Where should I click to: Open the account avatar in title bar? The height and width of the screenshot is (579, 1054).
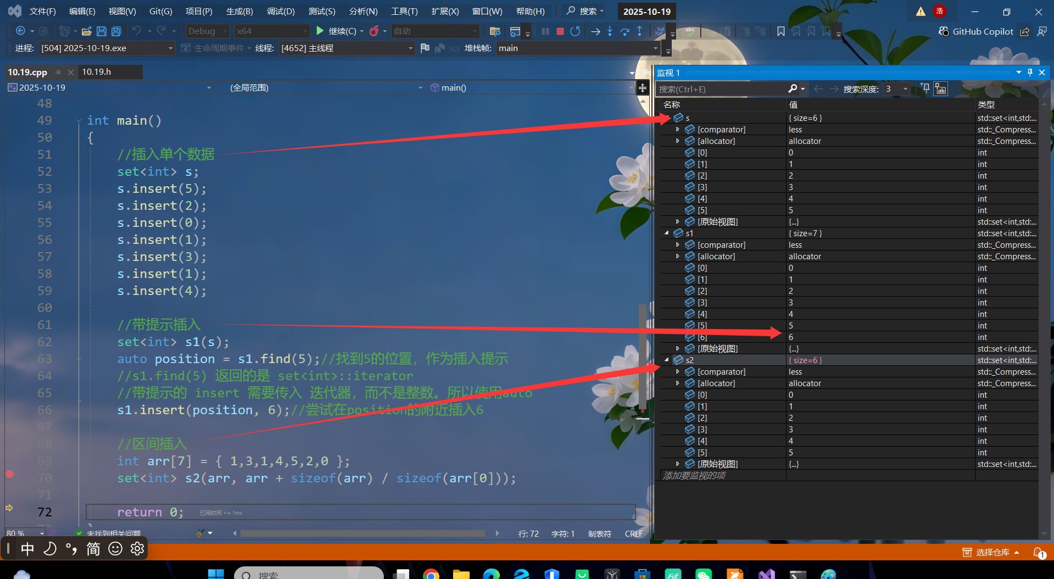click(940, 11)
